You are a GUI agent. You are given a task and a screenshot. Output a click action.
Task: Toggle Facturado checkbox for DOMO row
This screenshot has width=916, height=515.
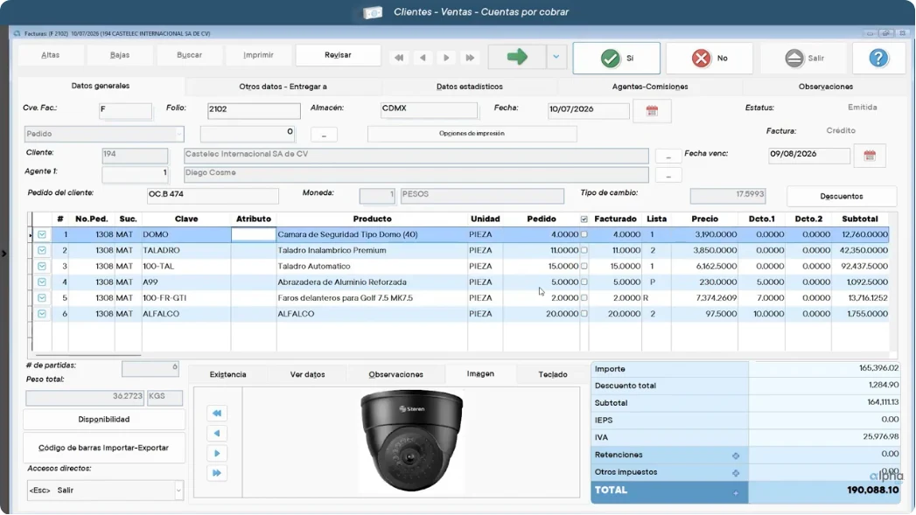click(584, 234)
